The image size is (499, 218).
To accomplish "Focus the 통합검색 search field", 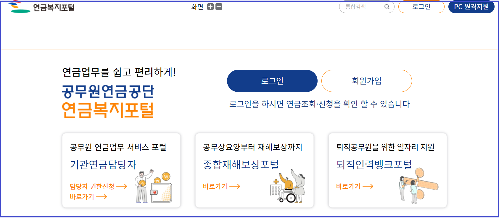I will pos(367,7).
